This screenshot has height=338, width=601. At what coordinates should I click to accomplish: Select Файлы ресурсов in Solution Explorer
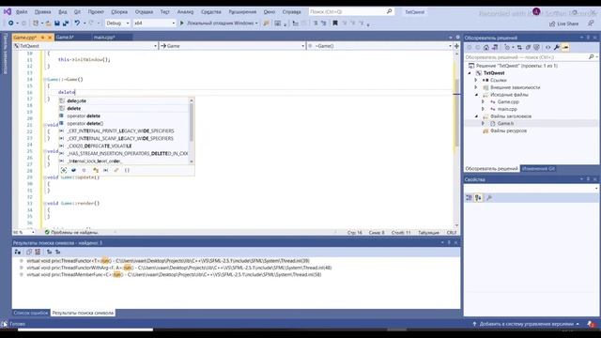pyautogui.click(x=508, y=131)
